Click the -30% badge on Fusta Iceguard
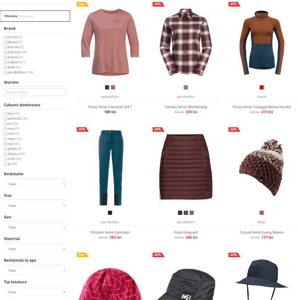The image size is (299, 300). click(158, 129)
